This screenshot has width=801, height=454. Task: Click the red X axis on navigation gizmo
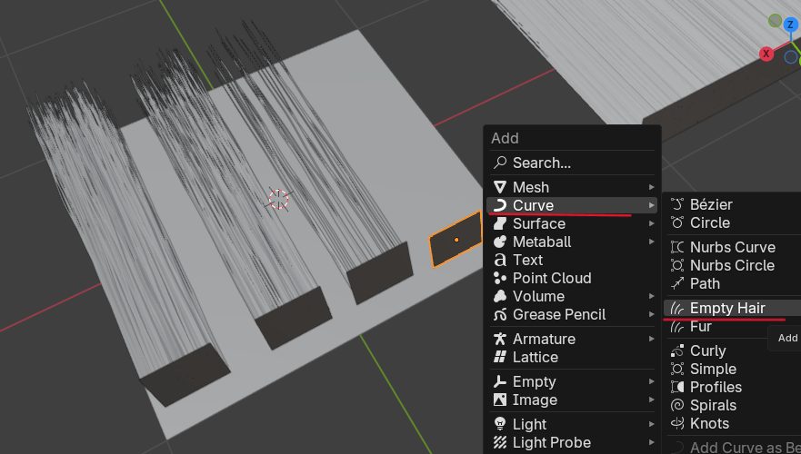point(766,54)
